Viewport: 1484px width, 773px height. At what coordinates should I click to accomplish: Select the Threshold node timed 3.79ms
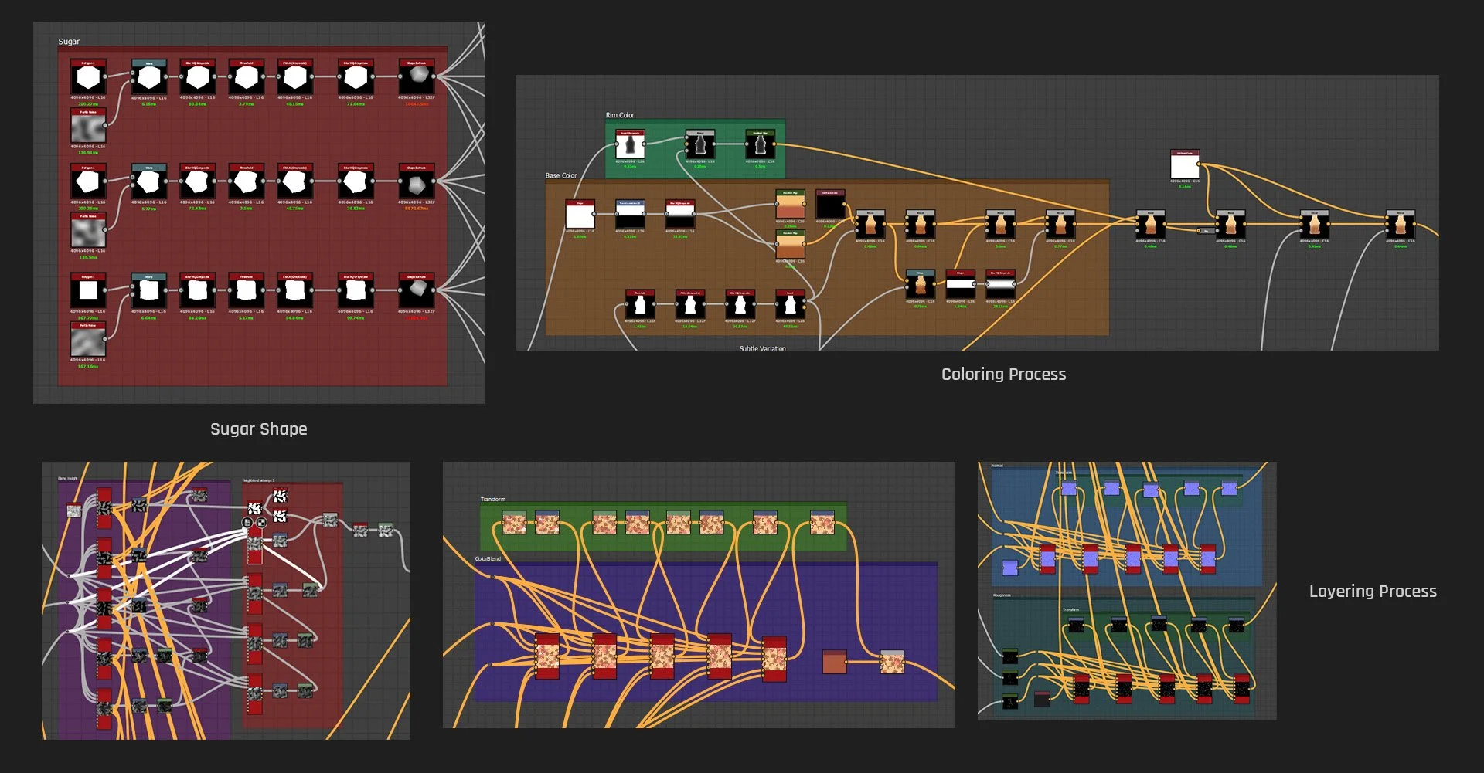(246, 78)
